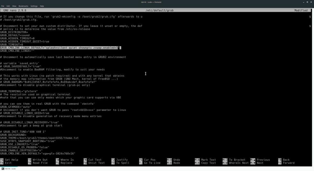314x171 pixels.
Task: Click the '^J Justify' shortcut label
Action: pyautogui.click(x=120, y=160)
